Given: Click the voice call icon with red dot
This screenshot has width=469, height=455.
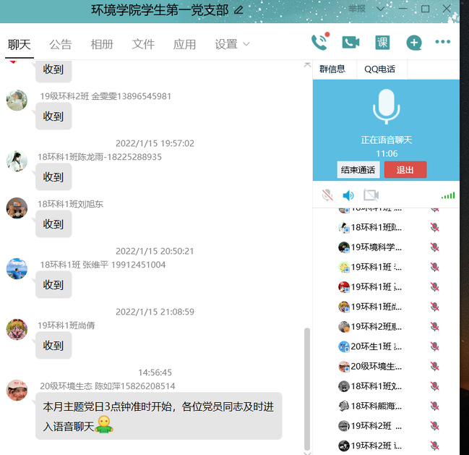Looking at the screenshot, I should coord(319,42).
